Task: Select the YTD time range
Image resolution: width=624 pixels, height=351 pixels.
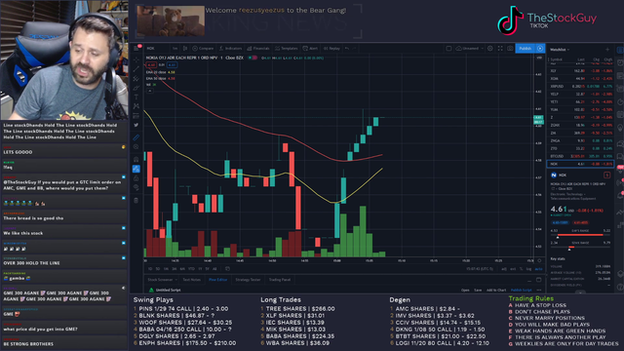Action: coord(191,269)
